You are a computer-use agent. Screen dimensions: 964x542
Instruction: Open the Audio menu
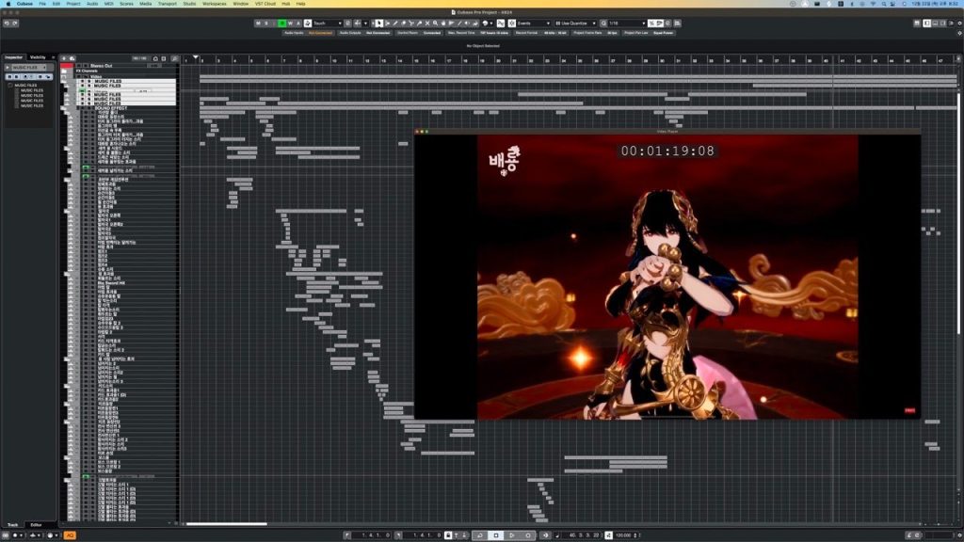click(92, 4)
